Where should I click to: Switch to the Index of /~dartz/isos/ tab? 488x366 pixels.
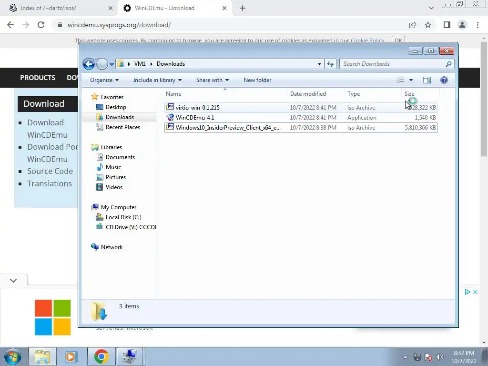(x=48, y=8)
